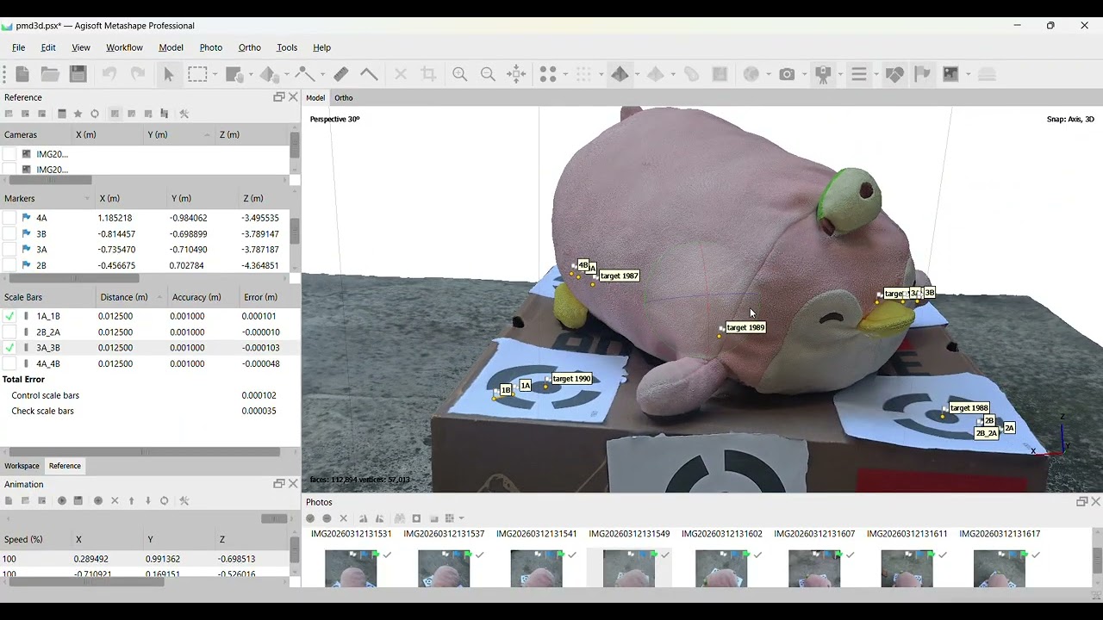Toggle the Show Shapes icon

(894, 74)
